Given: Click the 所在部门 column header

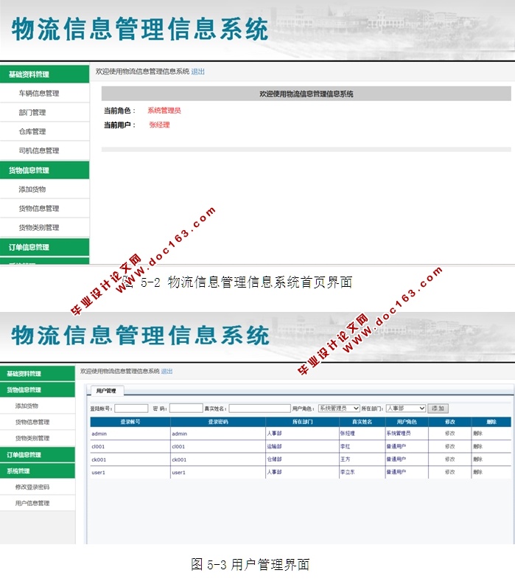Looking at the screenshot, I should click(x=303, y=422).
